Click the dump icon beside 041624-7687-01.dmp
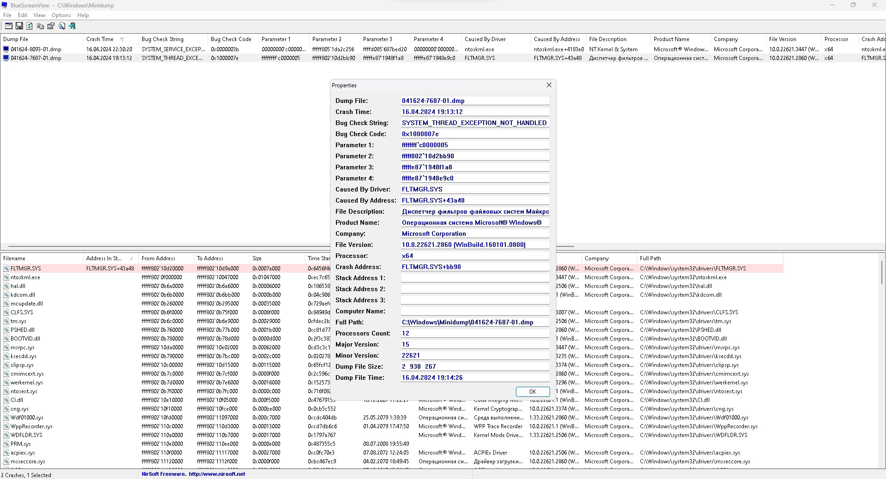This screenshot has height=479, width=886. coord(6,58)
